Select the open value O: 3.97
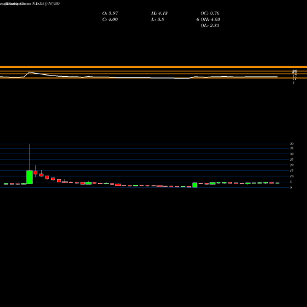 [110, 13]
